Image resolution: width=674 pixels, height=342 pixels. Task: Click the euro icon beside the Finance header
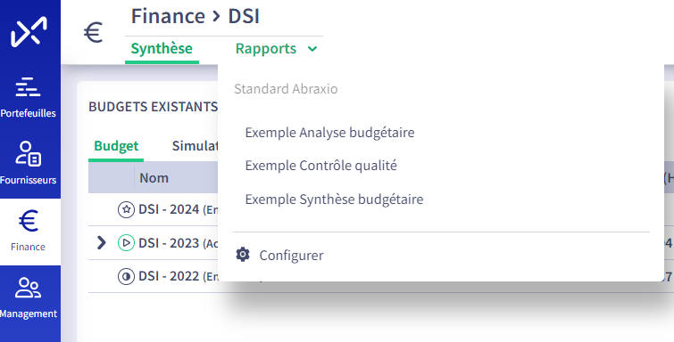93,32
